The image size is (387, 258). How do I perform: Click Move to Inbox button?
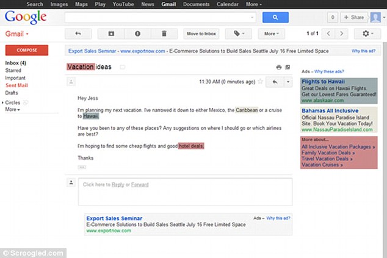tap(201, 34)
